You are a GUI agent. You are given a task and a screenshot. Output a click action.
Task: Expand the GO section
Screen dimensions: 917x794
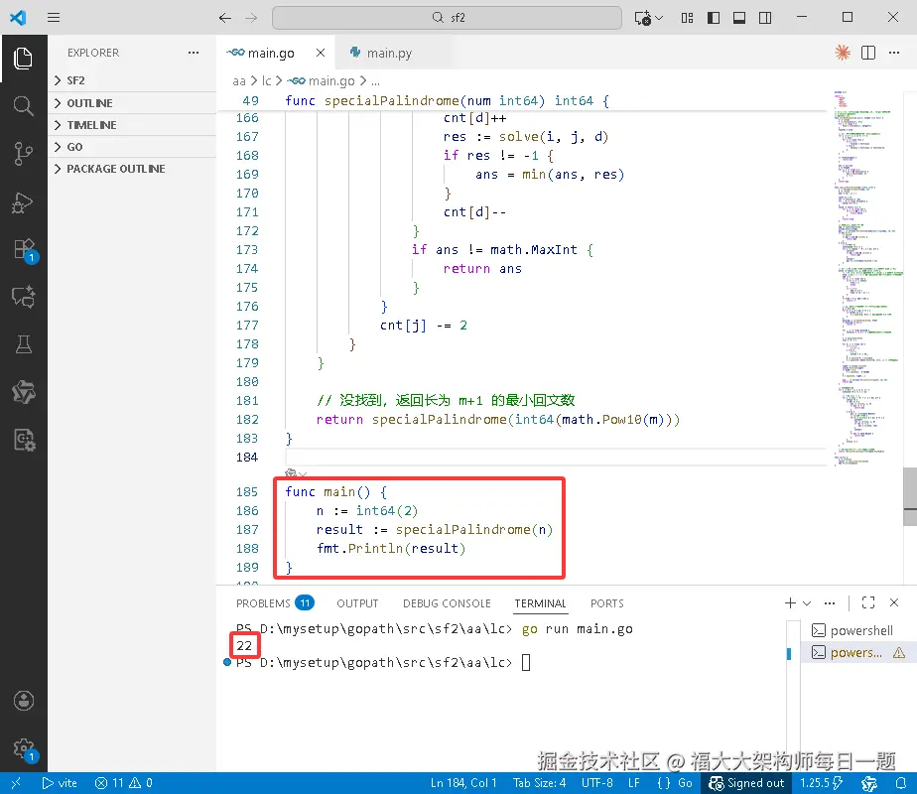point(132,147)
